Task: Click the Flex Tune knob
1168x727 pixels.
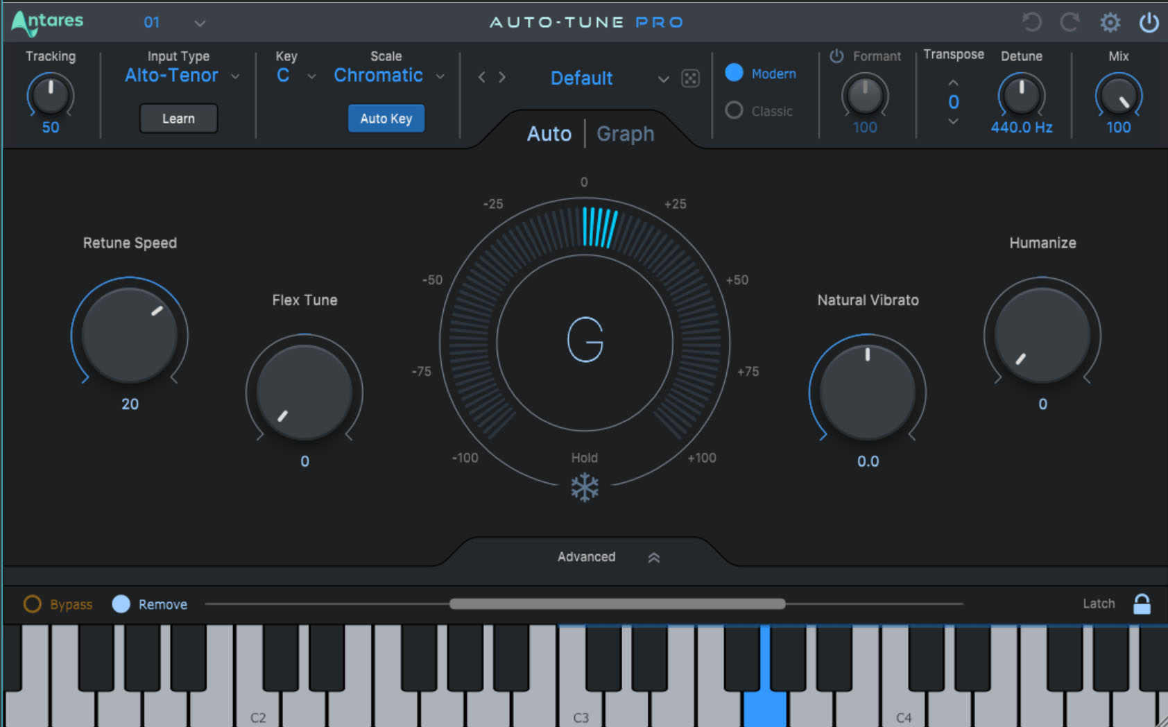Action: point(304,393)
